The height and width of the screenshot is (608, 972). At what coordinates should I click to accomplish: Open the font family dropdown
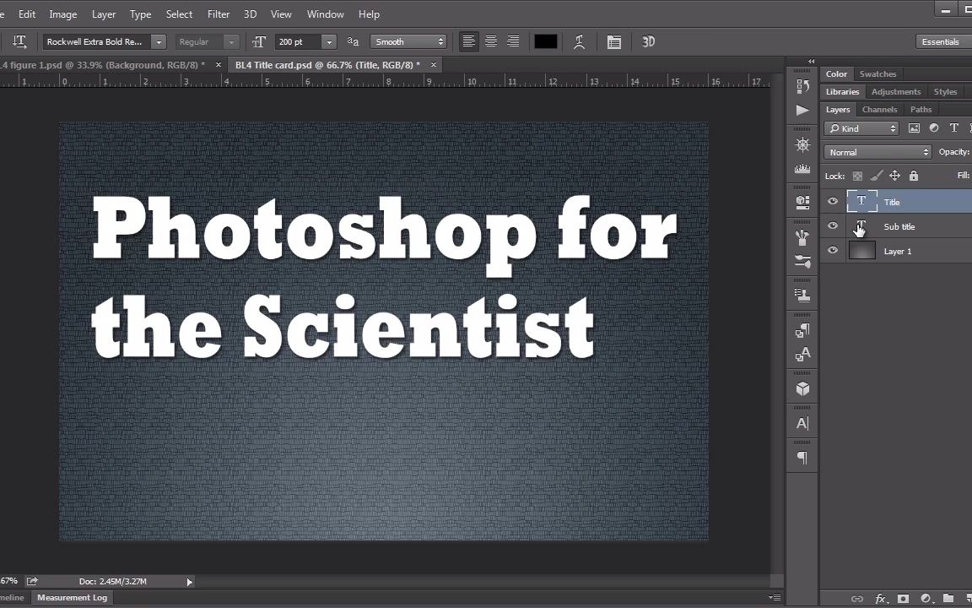158,41
